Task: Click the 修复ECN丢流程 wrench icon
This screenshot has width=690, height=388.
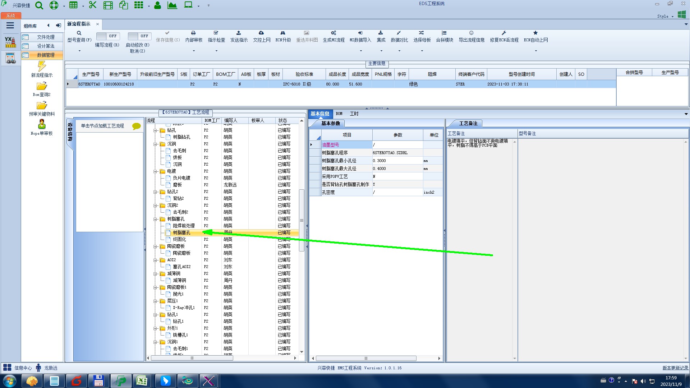Action: tap(504, 33)
